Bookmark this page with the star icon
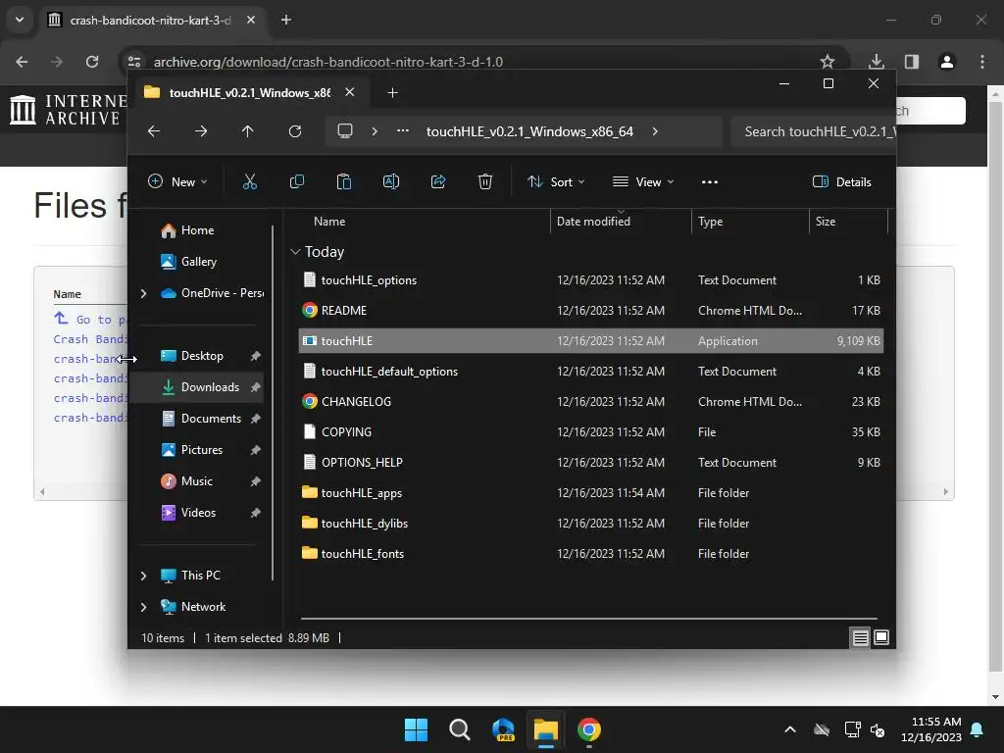Image resolution: width=1004 pixels, height=753 pixels. click(x=828, y=62)
